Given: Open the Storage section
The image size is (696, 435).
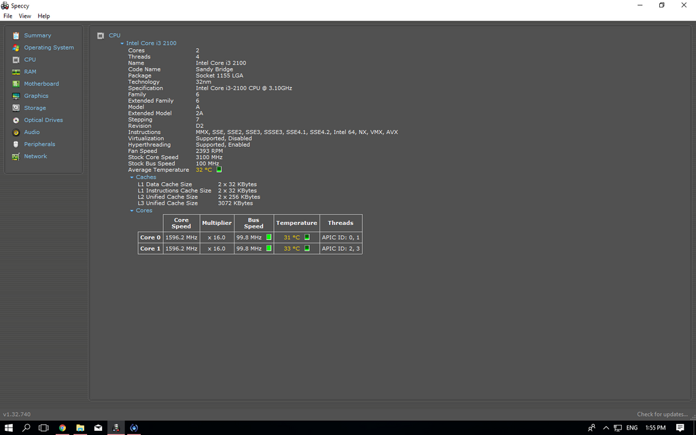Looking at the screenshot, I should [35, 108].
